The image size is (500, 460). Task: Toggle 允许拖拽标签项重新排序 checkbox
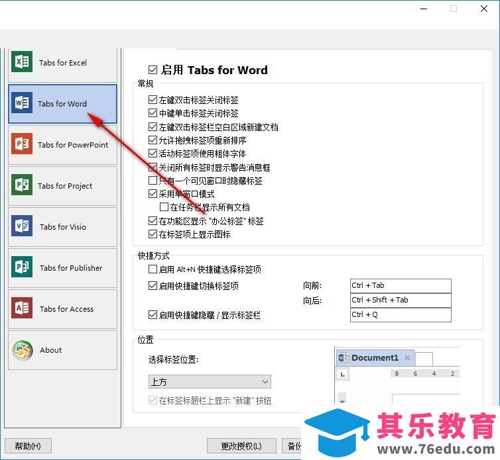tap(153, 140)
